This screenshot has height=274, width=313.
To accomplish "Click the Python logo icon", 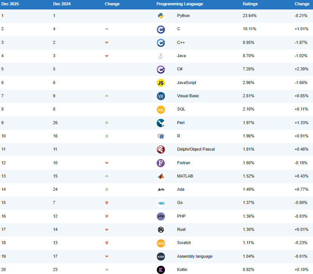I will [161, 16].
